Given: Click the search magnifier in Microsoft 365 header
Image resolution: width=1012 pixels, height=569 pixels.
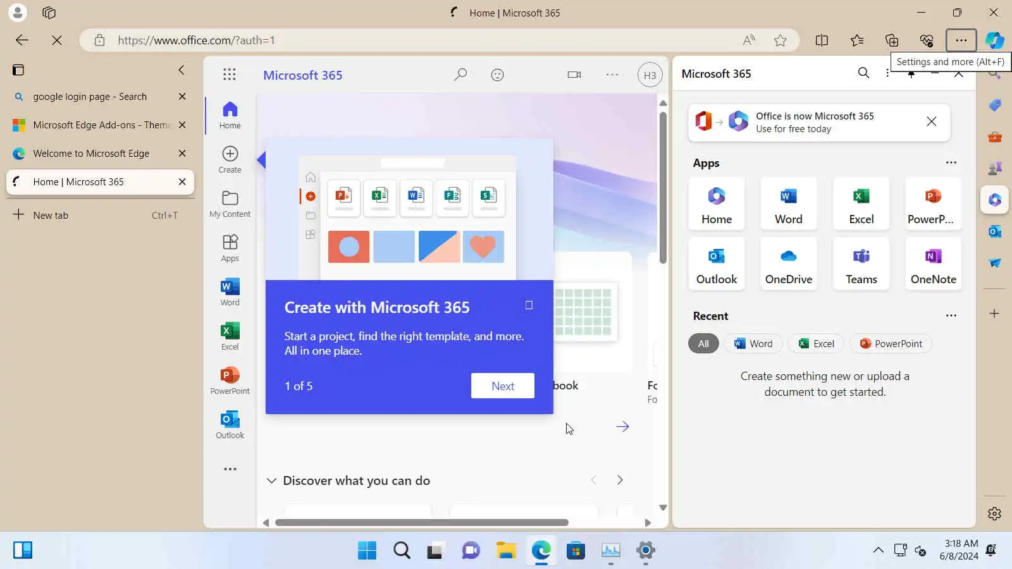Looking at the screenshot, I should click(460, 75).
